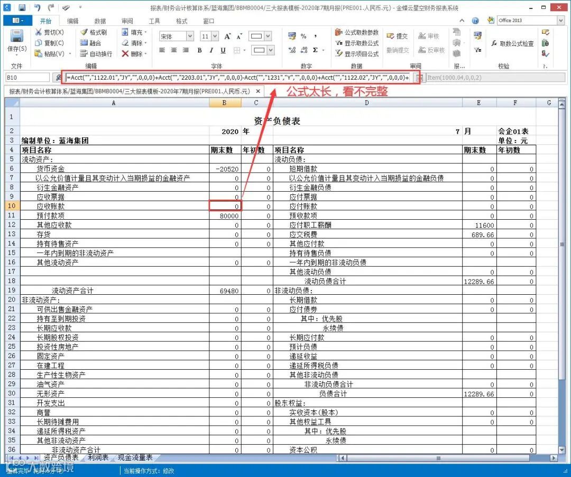Click the horizontal scrollbar right arrow
This screenshot has width=571, height=477.
click(554, 458)
